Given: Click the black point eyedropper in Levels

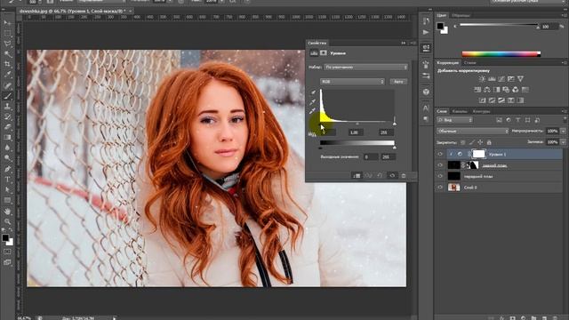Looking at the screenshot, I should tap(313, 92).
